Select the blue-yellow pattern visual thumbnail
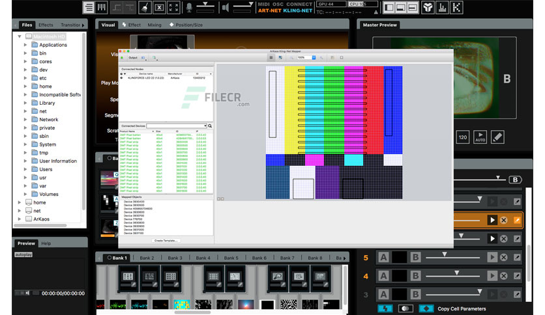This screenshot has height=315, width=545. [x=182, y=305]
